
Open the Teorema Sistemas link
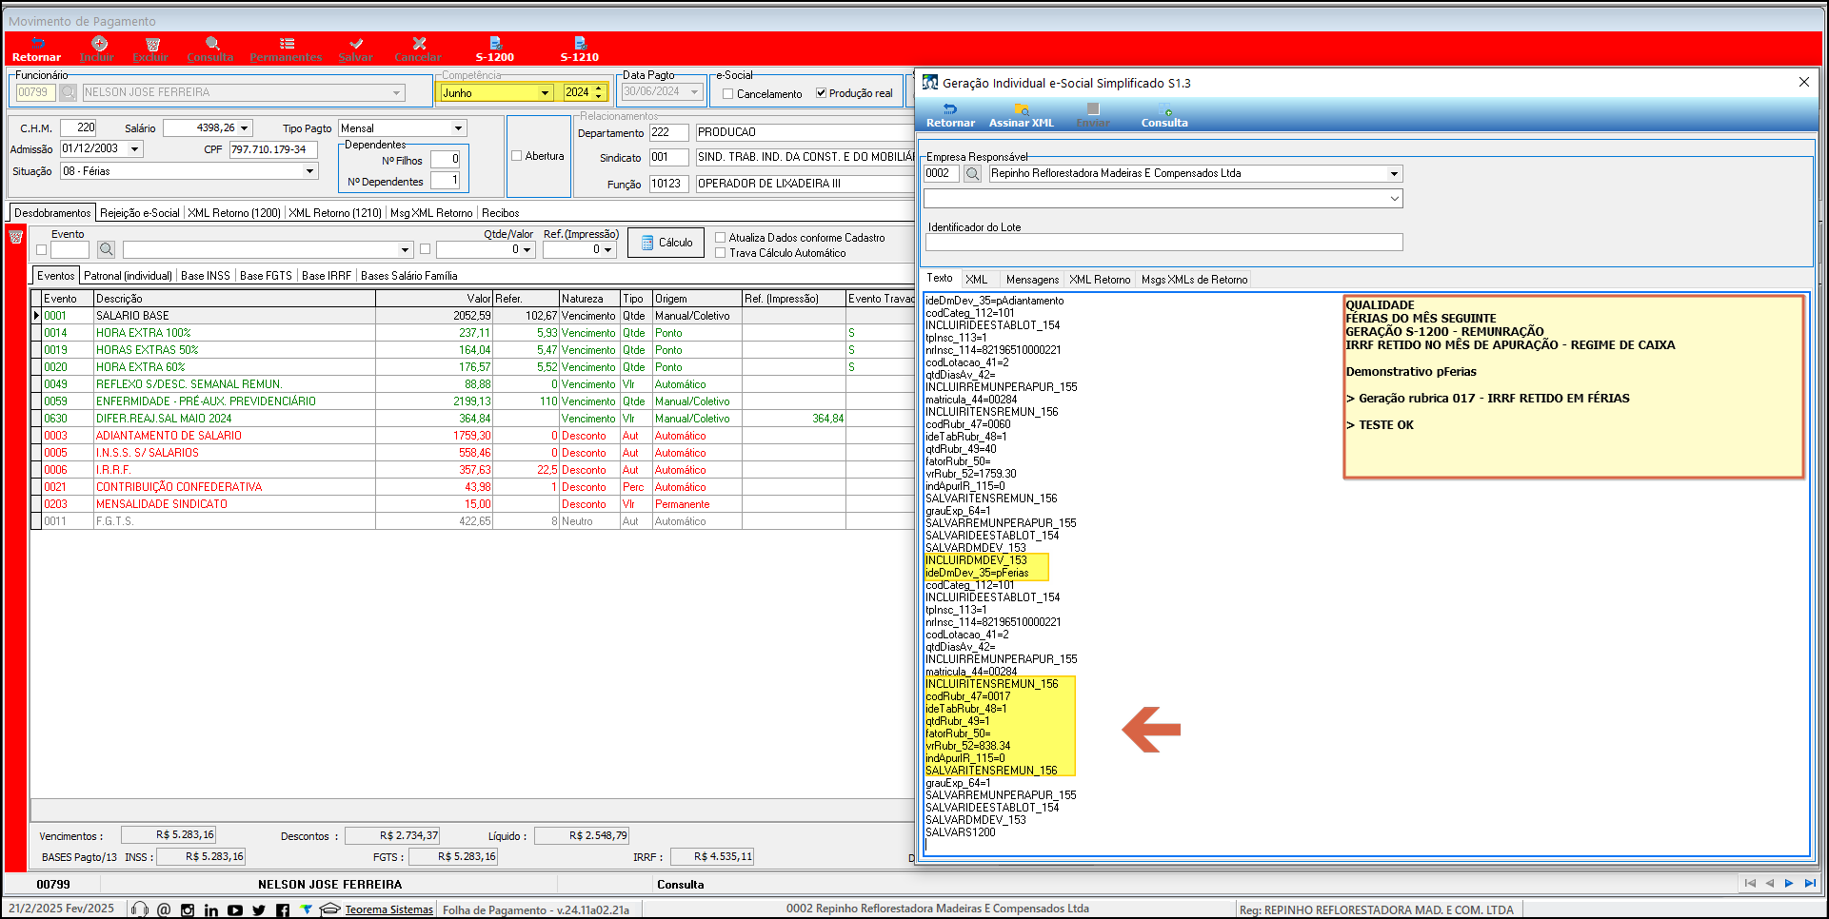pos(388,909)
